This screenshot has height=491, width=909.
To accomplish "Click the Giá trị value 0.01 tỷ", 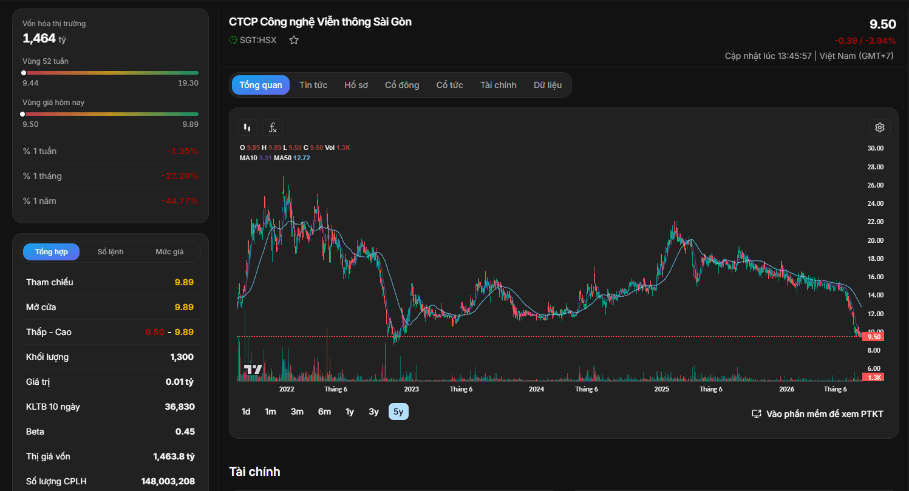I will (x=180, y=382).
